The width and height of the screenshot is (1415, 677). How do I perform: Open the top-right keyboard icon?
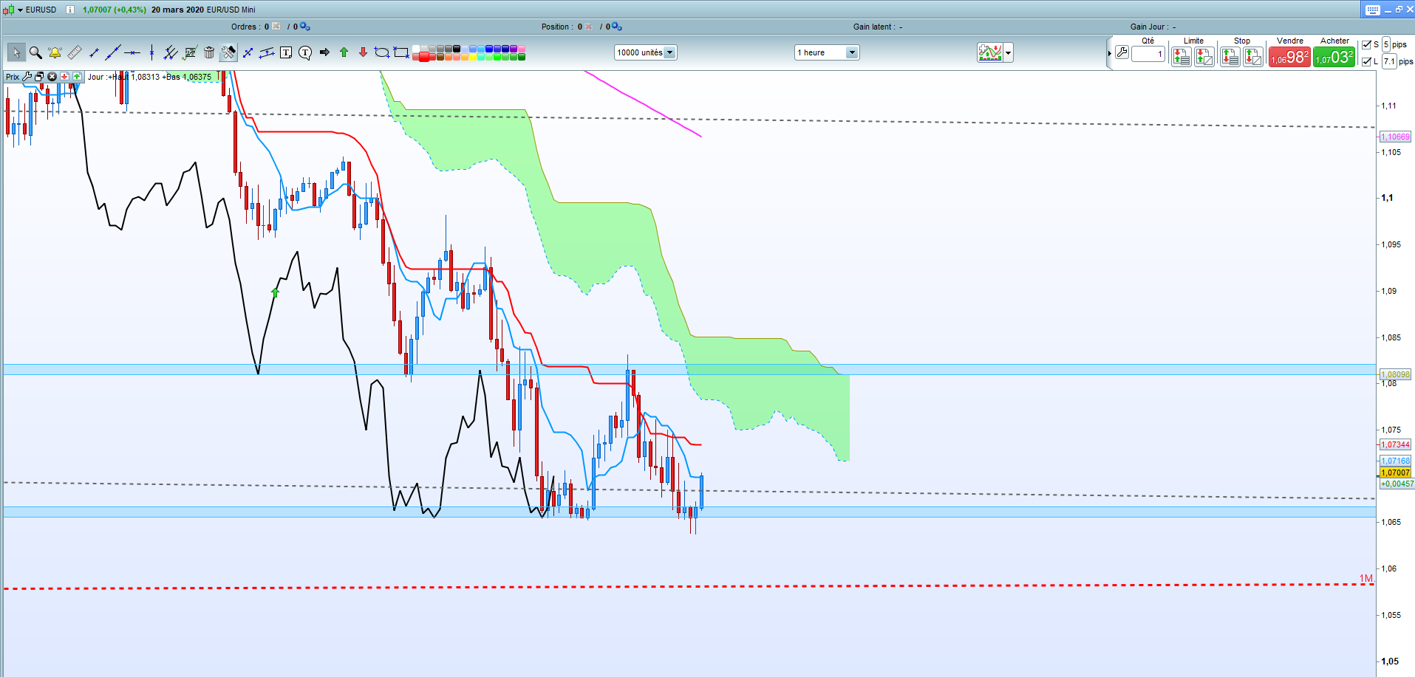[1372, 10]
